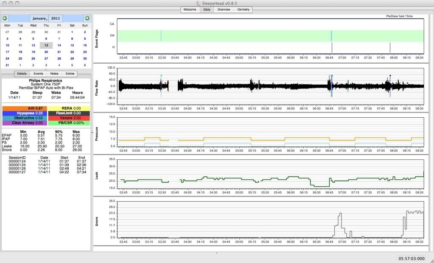
Task: Click the hypopnea flag near 07:55
Action: [390, 47]
